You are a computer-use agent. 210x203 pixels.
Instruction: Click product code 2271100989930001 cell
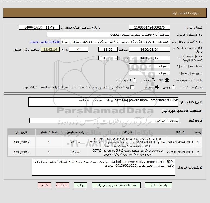tap(180, 152)
